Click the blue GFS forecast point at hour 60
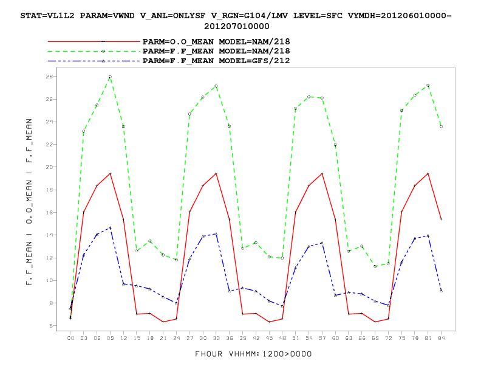The height and width of the screenshot is (372, 481). (335, 295)
